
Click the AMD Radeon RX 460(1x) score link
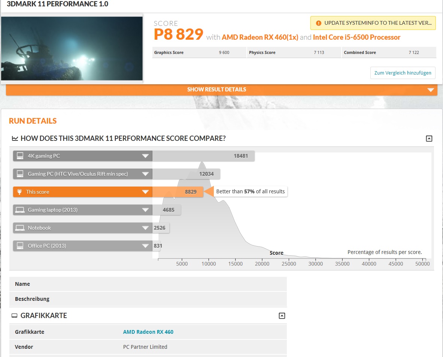click(x=260, y=37)
